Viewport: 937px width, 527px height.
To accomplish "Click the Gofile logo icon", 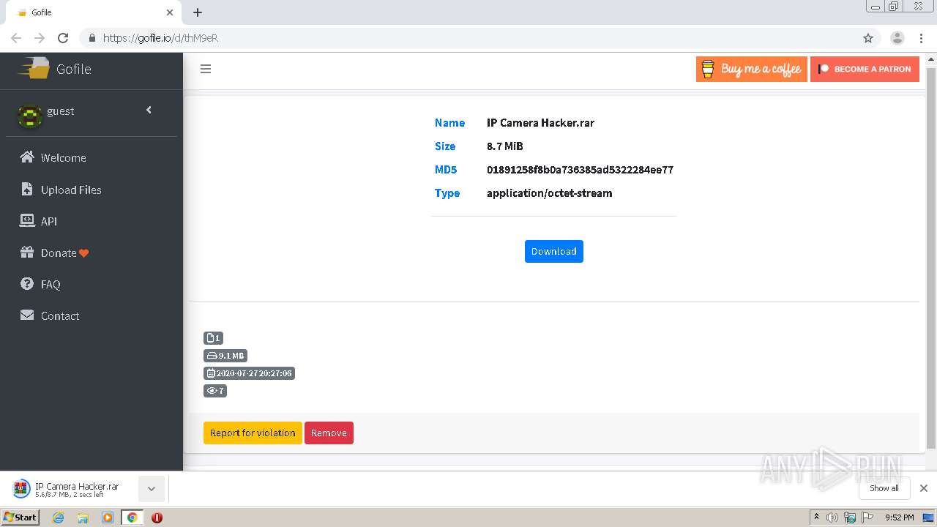I will 34,69.
